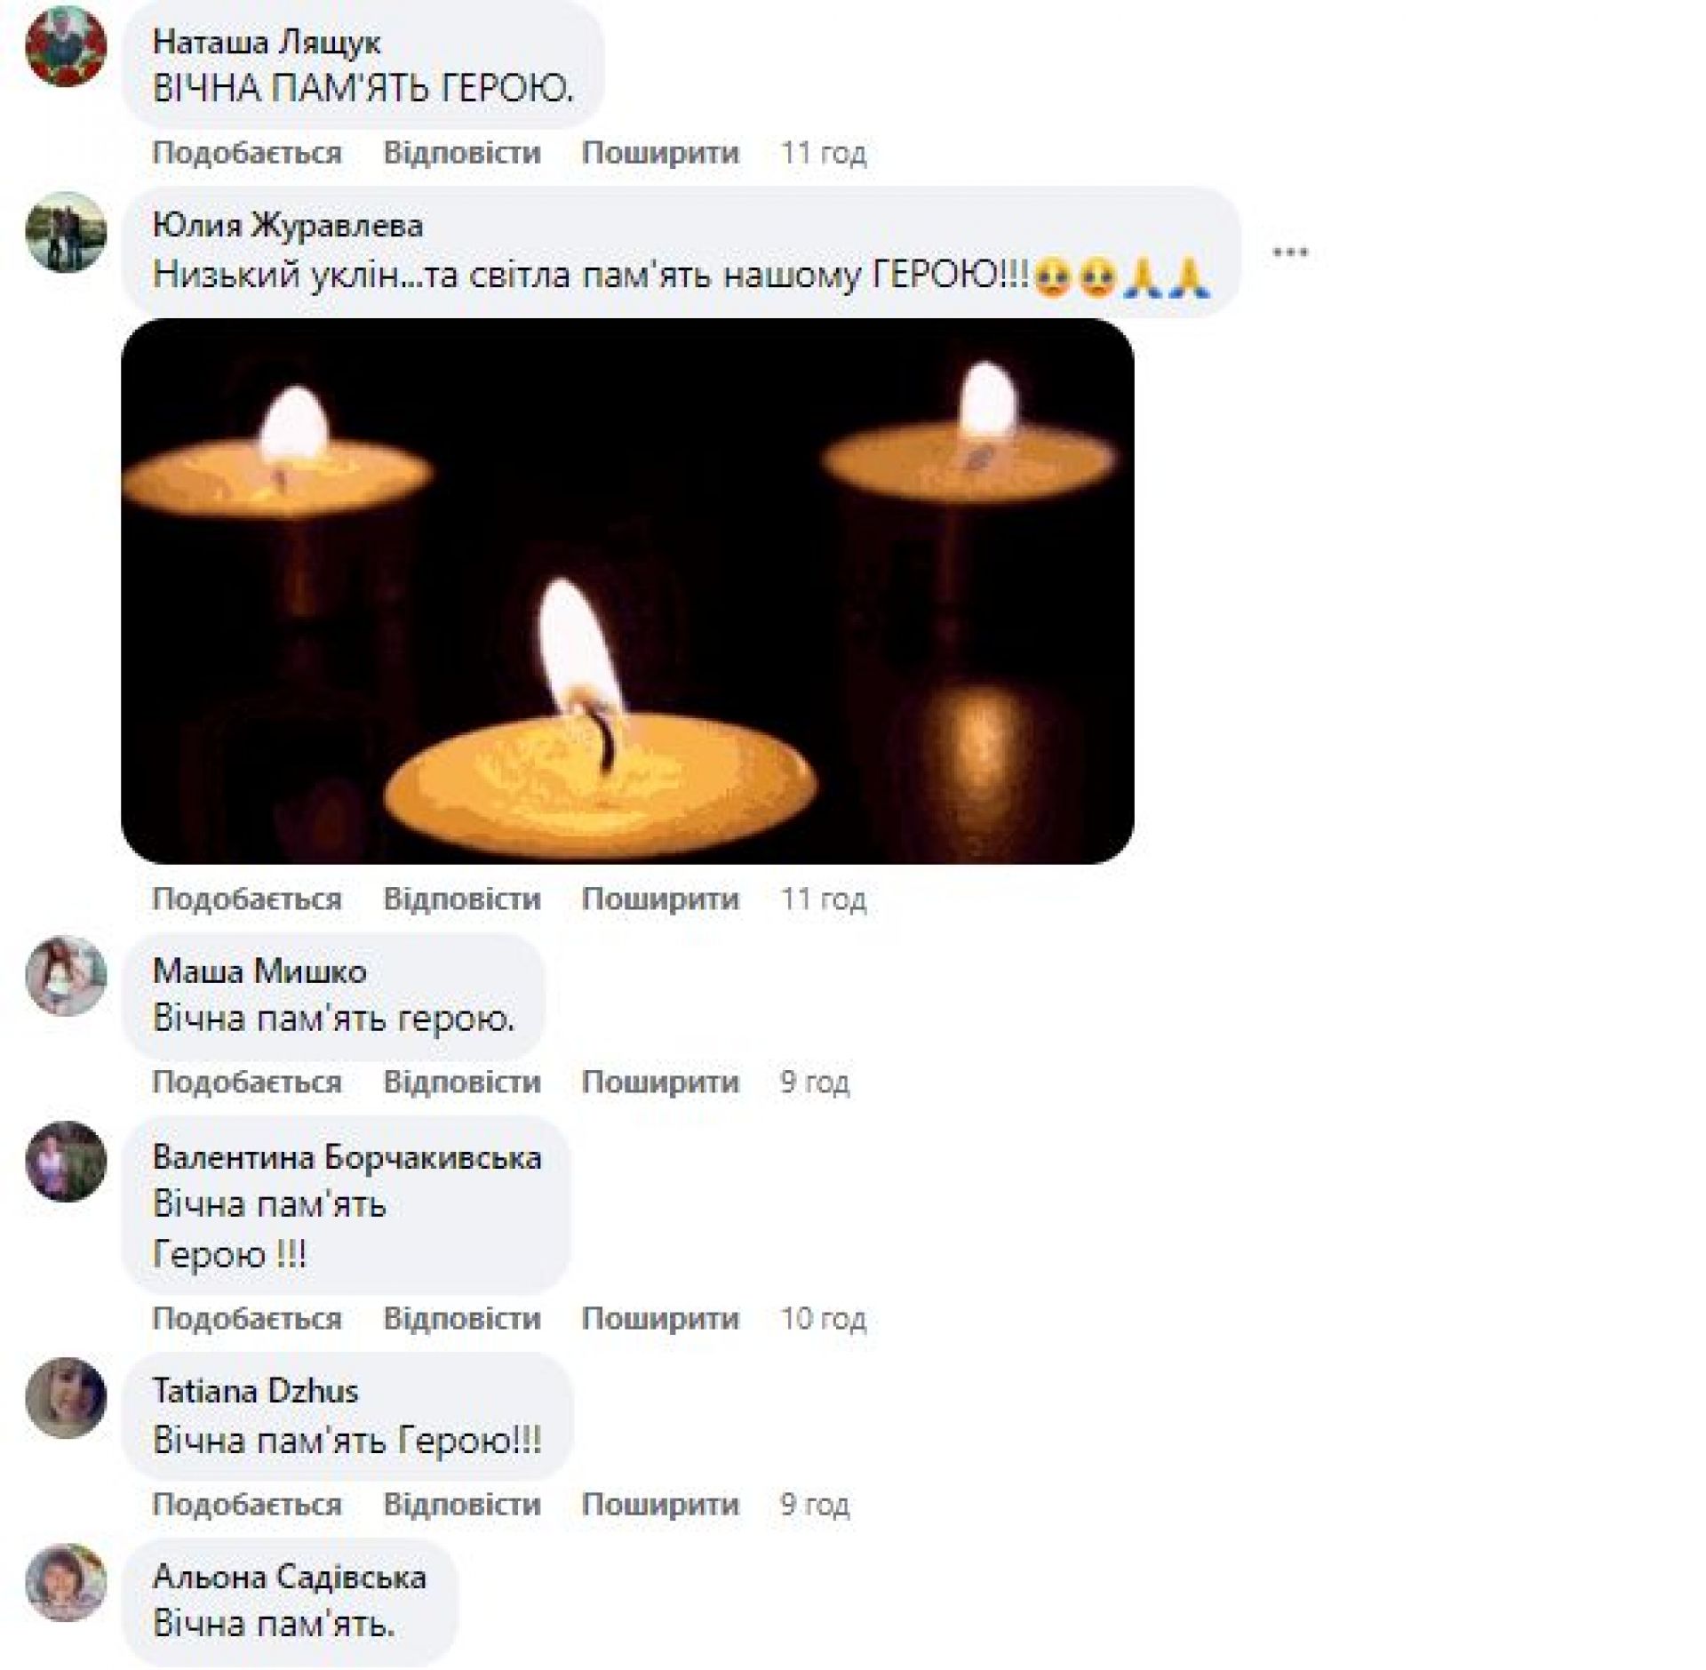Open the Tatiana Dzhus name link
This screenshot has height=1670, width=1706.
255,1391
